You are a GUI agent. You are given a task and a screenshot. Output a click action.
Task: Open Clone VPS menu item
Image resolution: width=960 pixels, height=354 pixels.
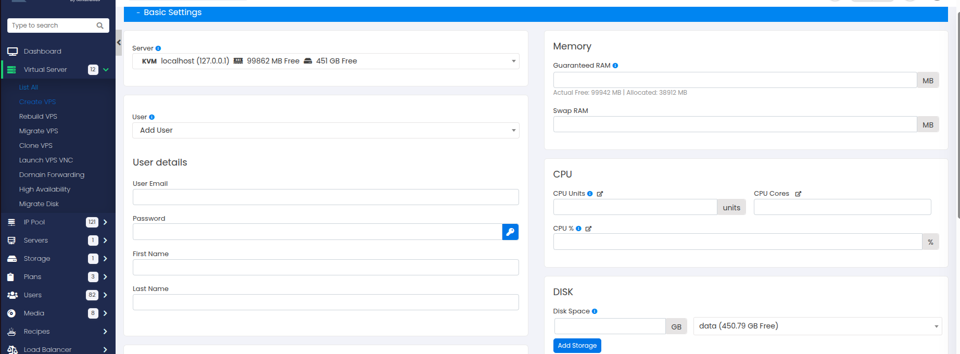coord(36,146)
